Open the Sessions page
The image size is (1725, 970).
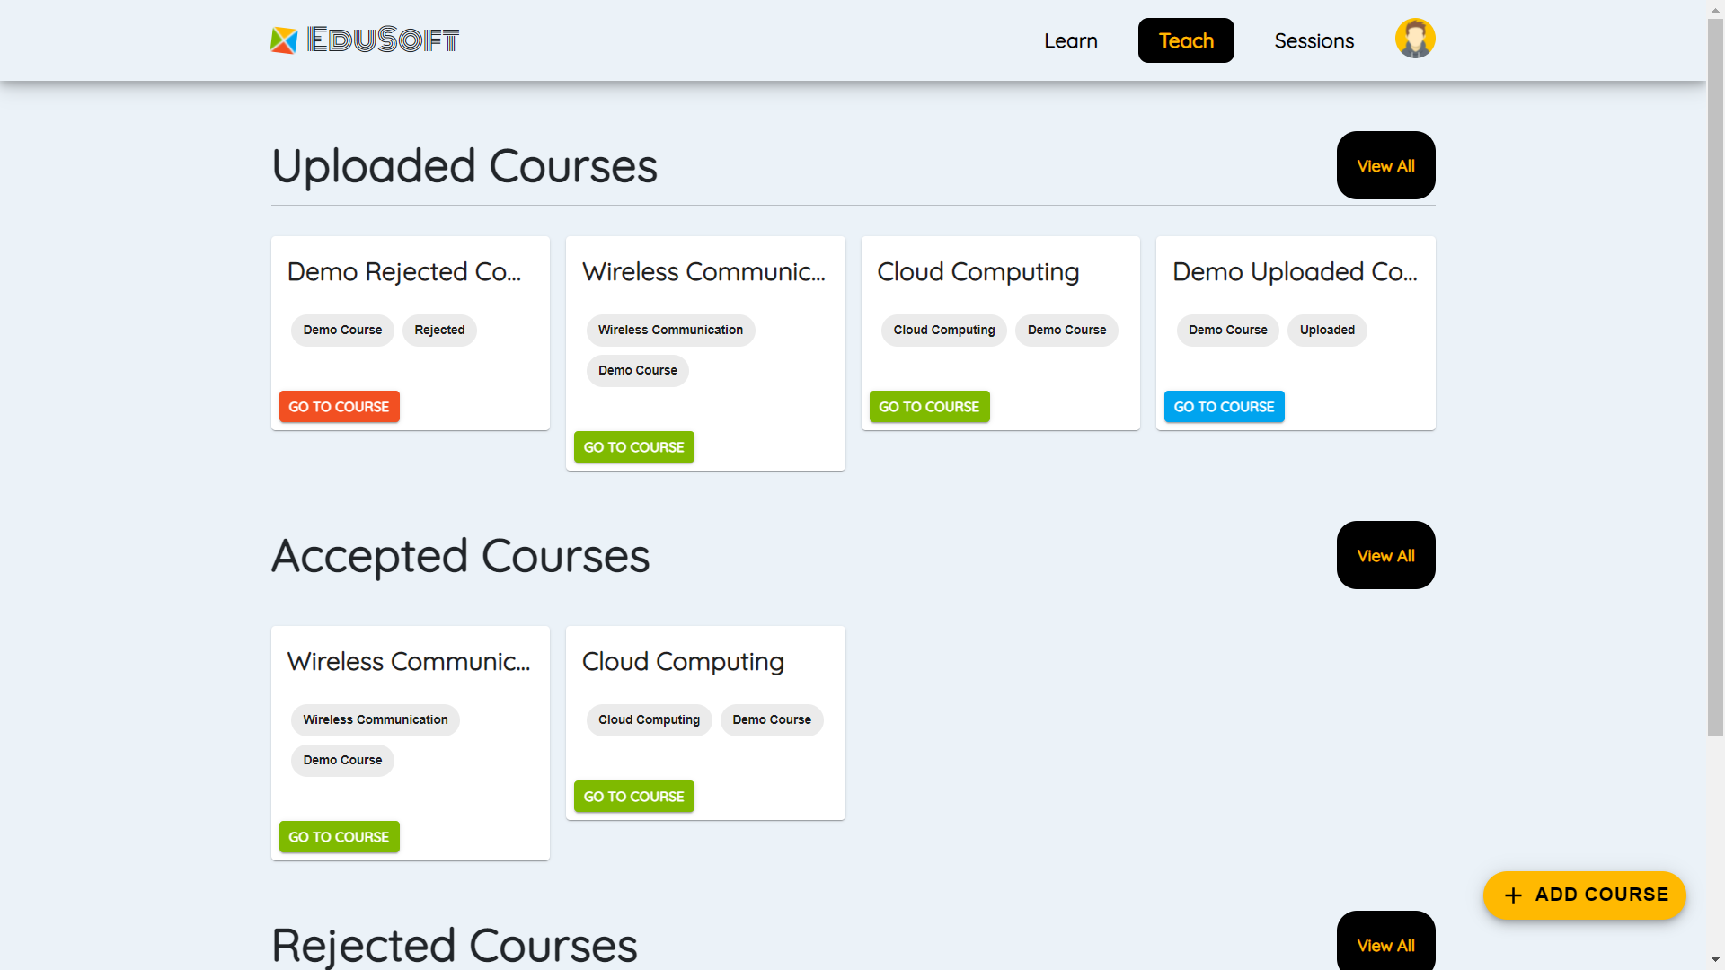click(x=1314, y=40)
